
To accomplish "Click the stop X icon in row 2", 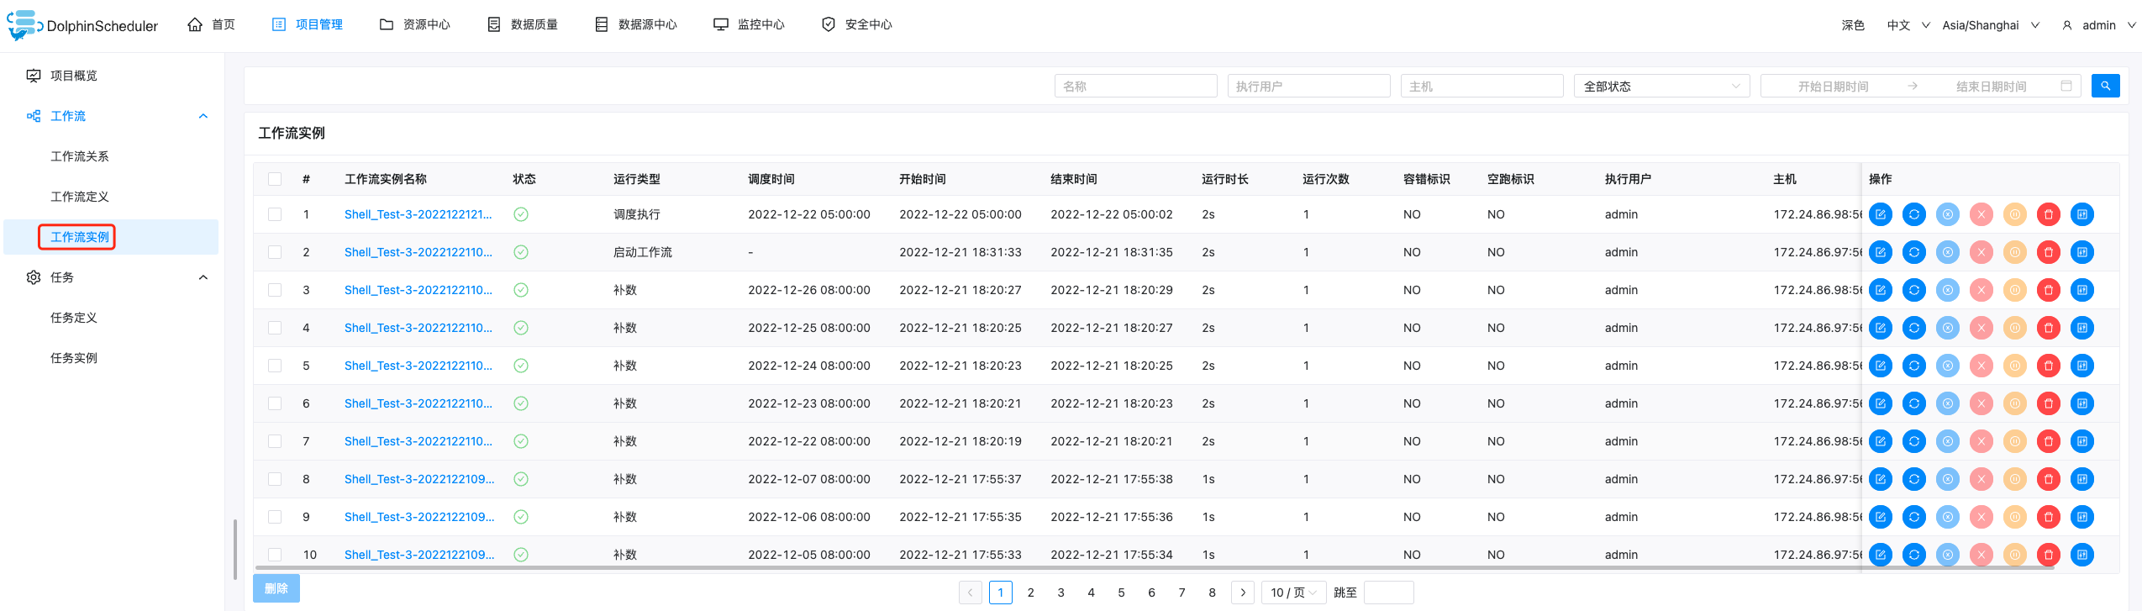I will click(1981, 252).
